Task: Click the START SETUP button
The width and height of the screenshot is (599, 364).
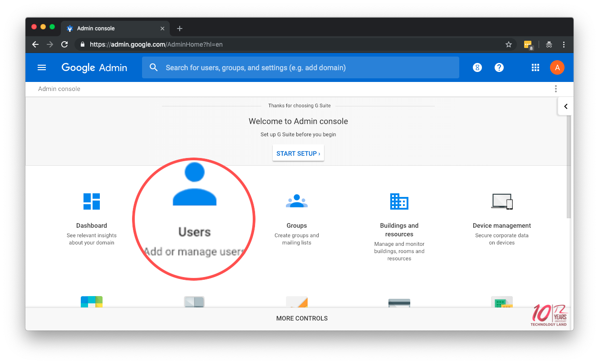Action: click(x=298, y=153)
